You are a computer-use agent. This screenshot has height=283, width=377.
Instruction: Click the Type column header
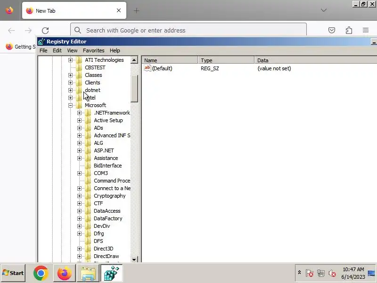coord(226,60)
